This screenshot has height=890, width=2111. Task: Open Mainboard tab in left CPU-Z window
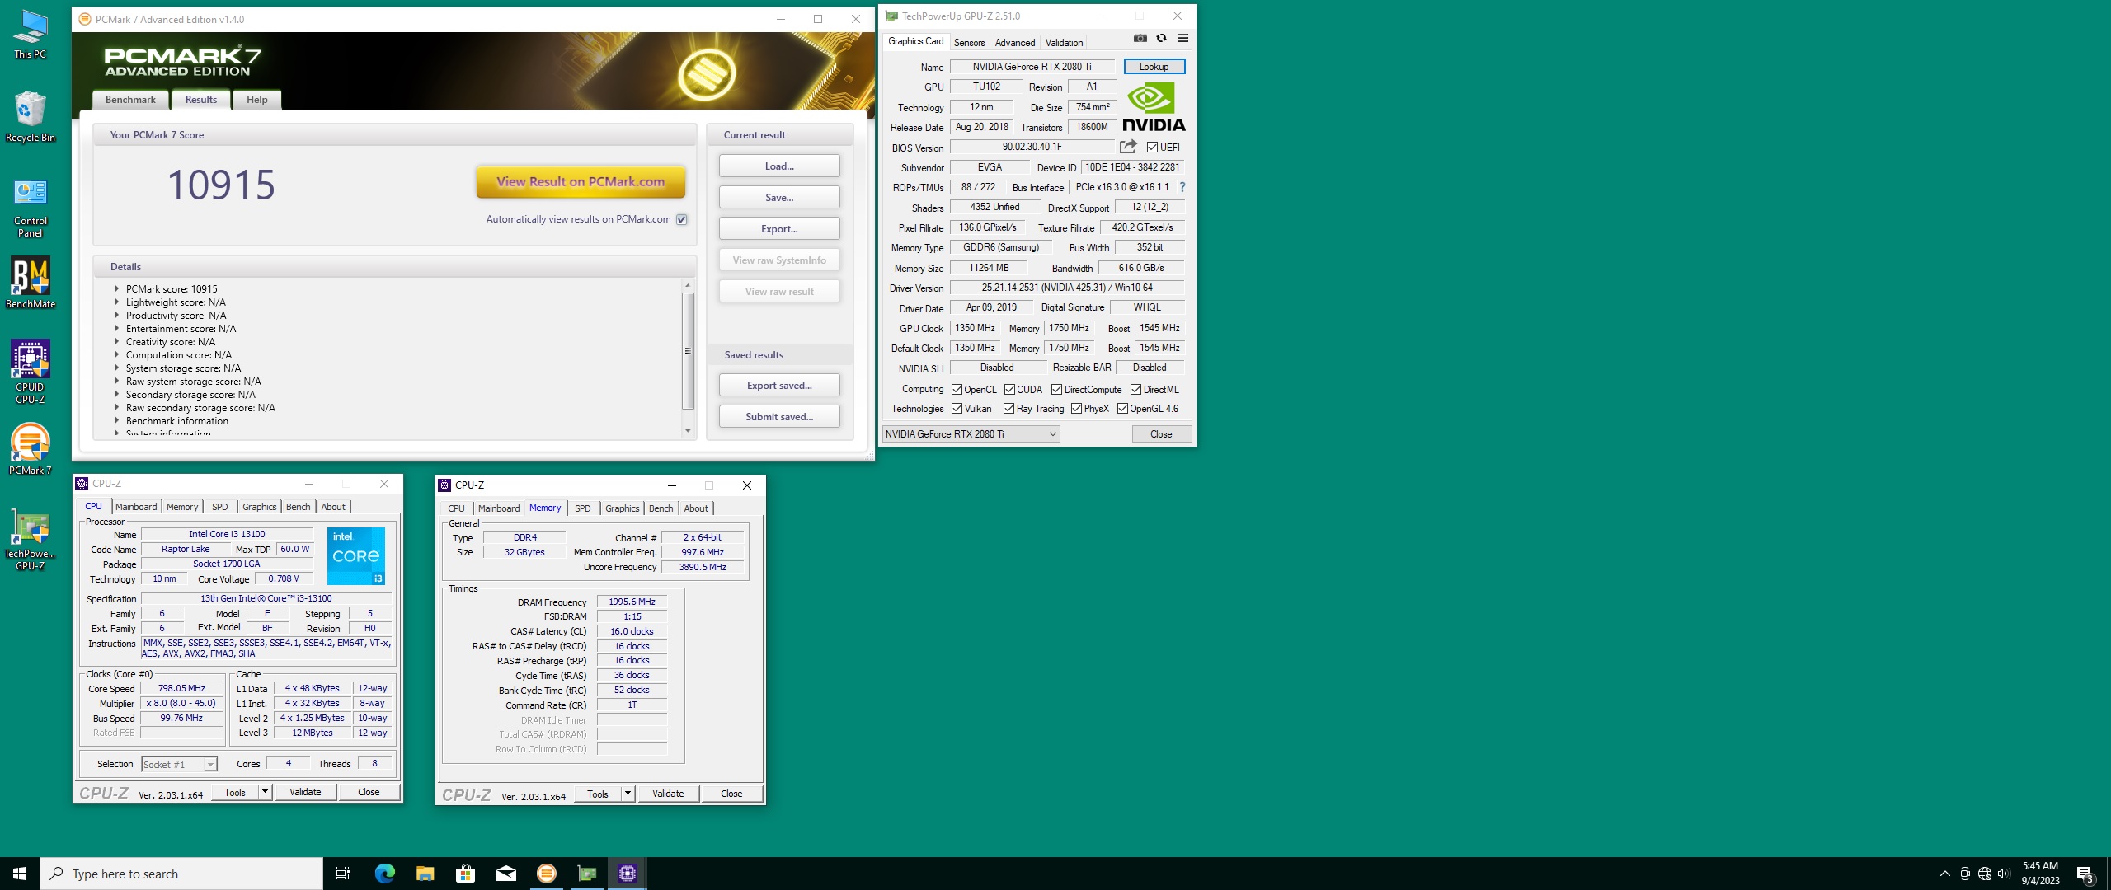(x=136, y=507)
